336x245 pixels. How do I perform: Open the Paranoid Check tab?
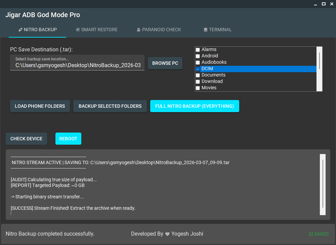point(159,30)
